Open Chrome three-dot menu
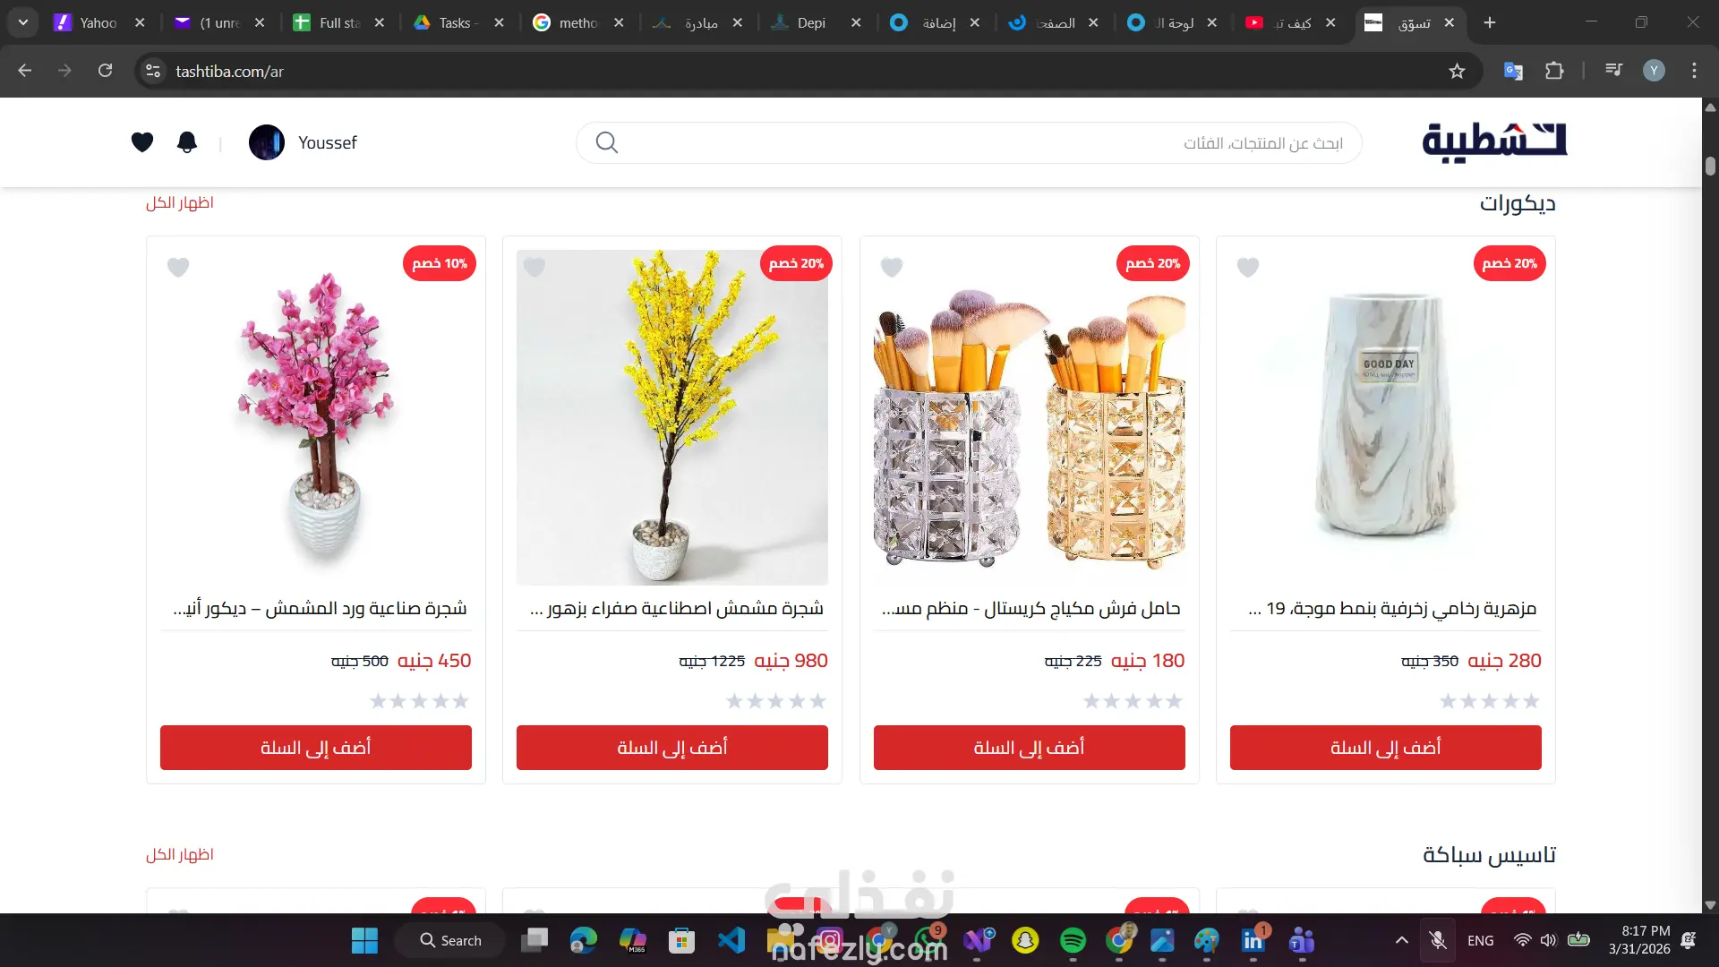 [1694, 71]
